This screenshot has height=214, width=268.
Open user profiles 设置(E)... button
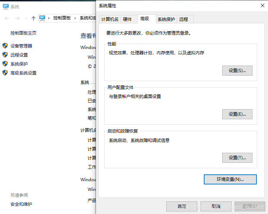click(237, 114)
